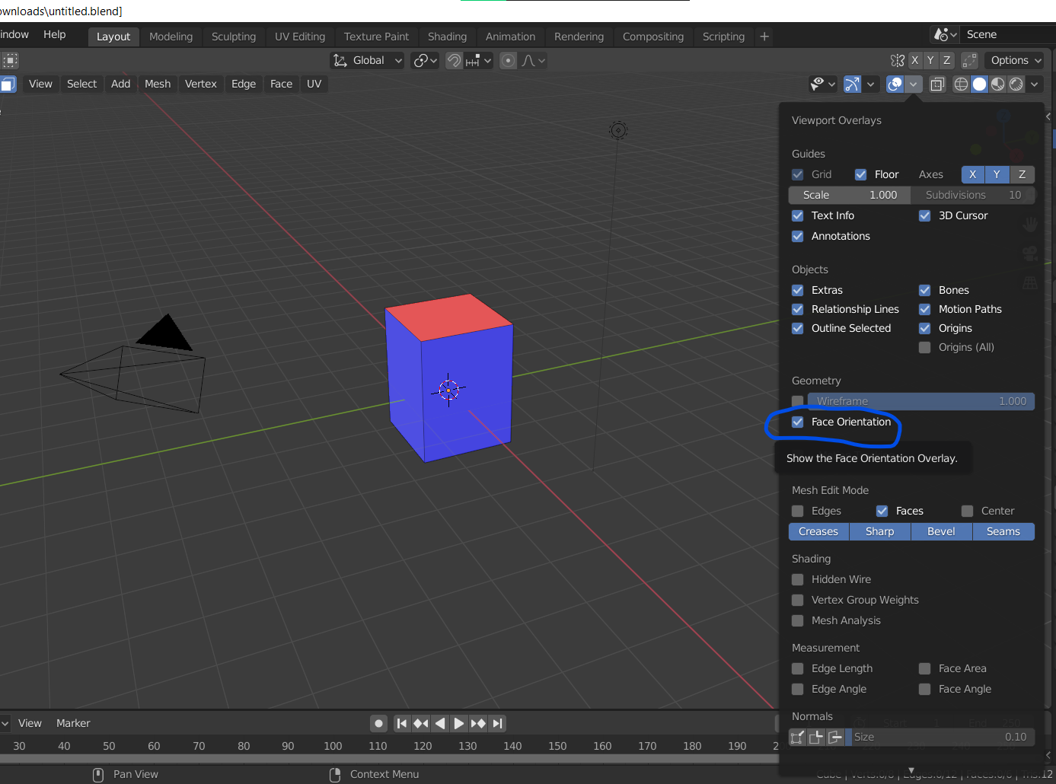Screen dimensions: 1056x784
Task: Toggle the 3D Cursor checkbox
Action: [x=925, y=215]
